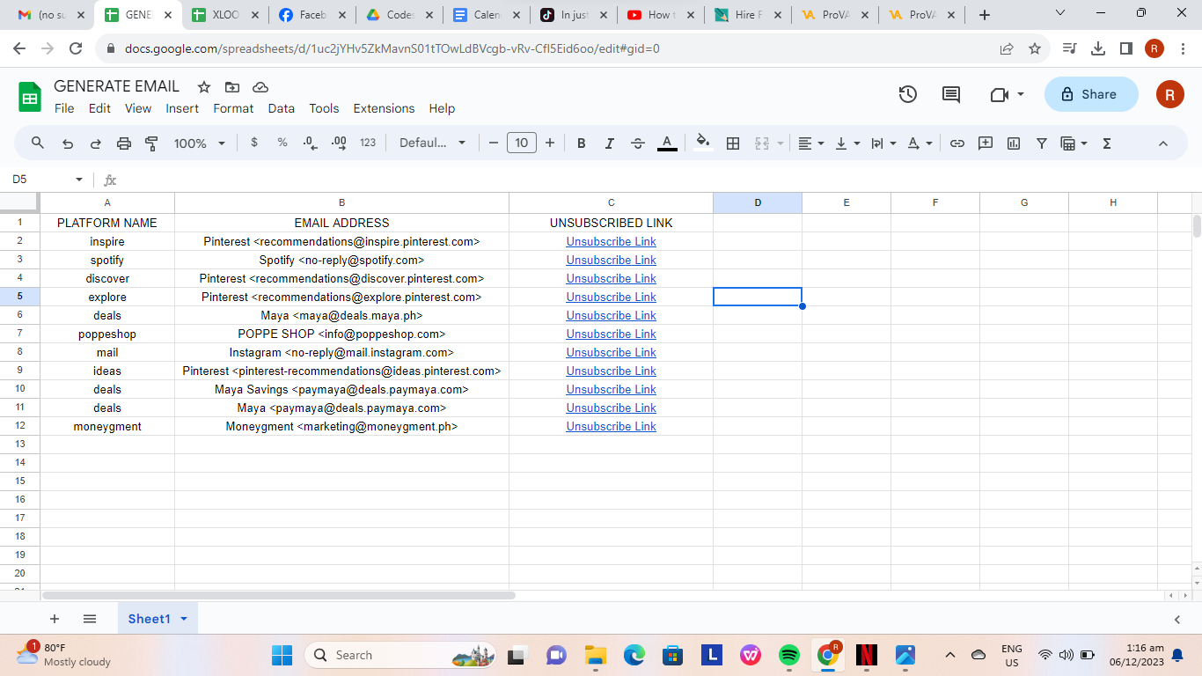This screenshot has width=1202, height=676.
Task: Open Unsubscribe Link for spotify row
Action: (x=612, y=260)
